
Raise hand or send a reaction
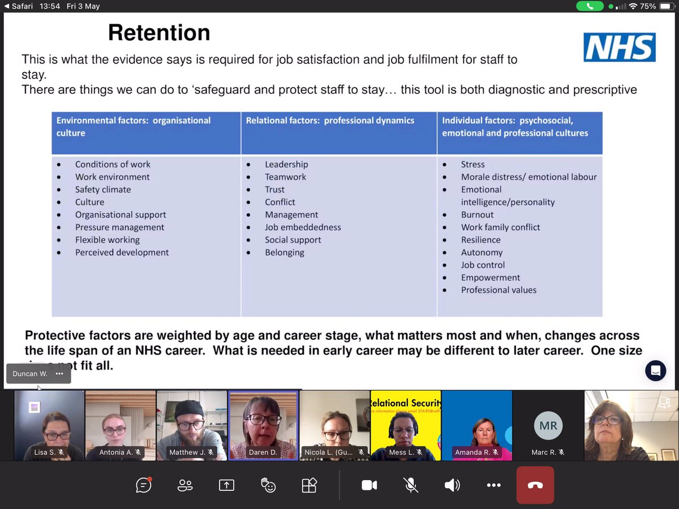tap(268, 485)
